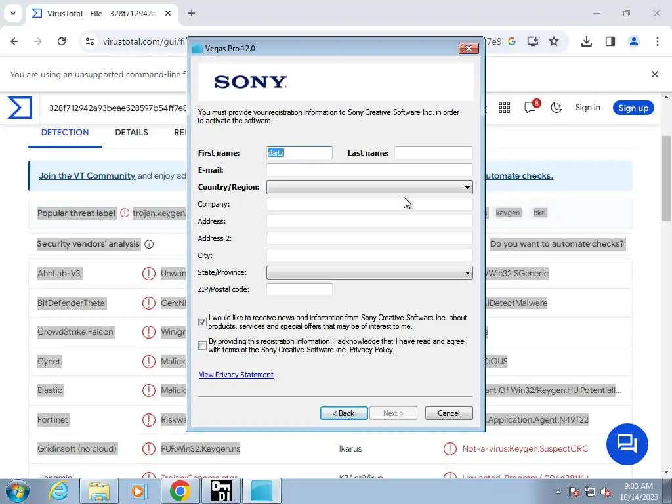Open the Windows Start button

17,491
